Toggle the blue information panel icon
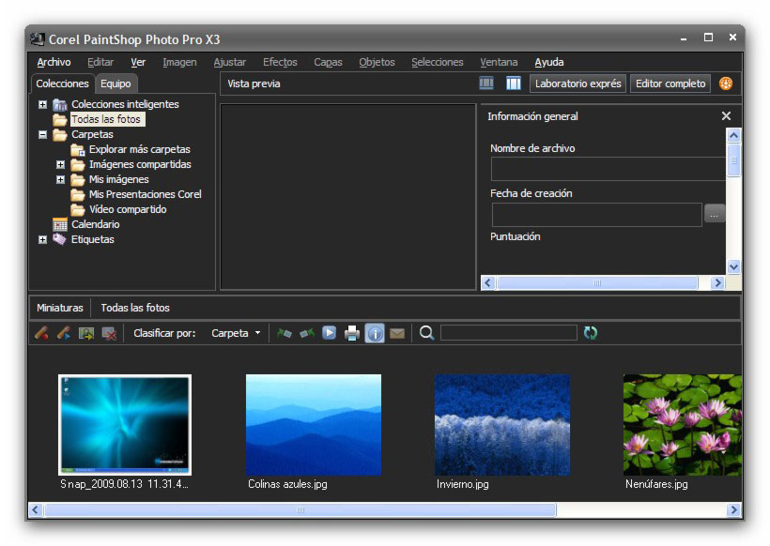 (x=375, y=334)
